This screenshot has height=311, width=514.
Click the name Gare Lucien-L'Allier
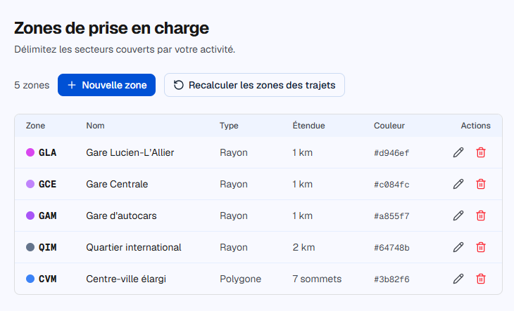[x=130, y=152]
